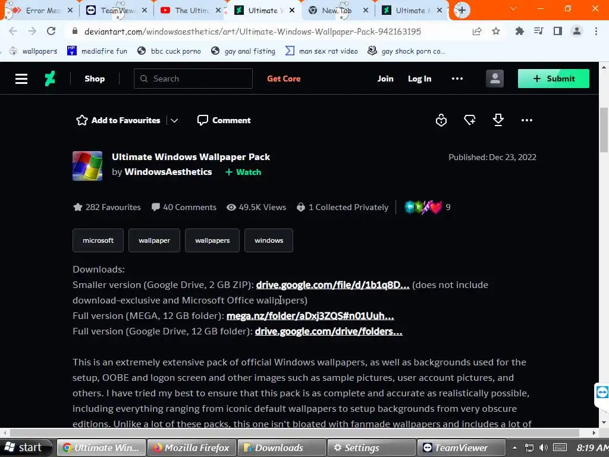Switch to the Error Message tab
The height and width of the screenshot is (457, 609).
coord(40,11)
